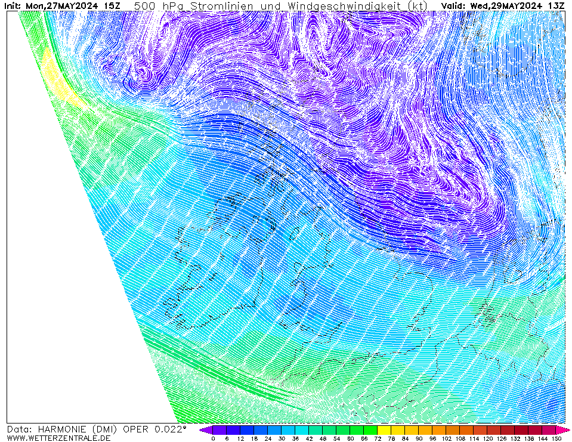Pick the 30–36 kt light blue swatch
Viewport: 572px width, 442px height.
289,430
